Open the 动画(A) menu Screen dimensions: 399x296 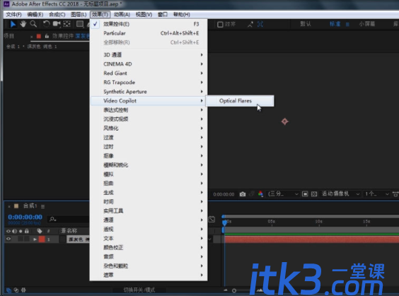click(122, 15)
